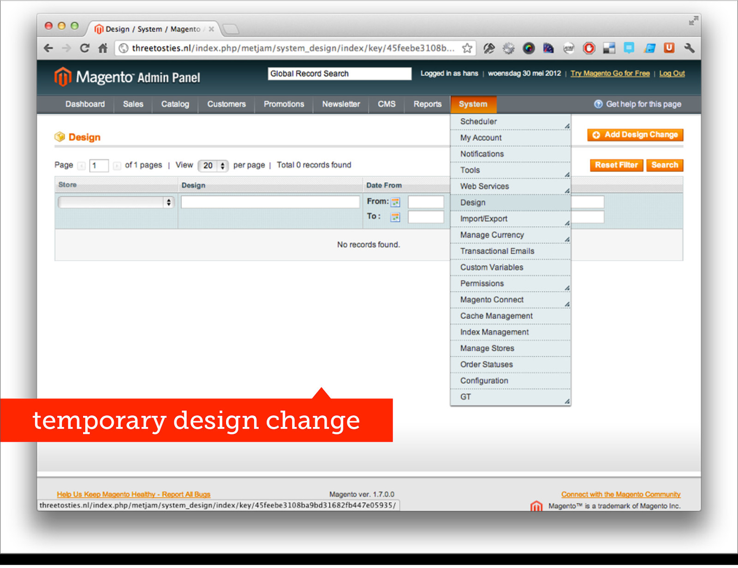Screen dimensions: 738x568
Task: Reload the page with the refresh icon
Action: pos(84,48)
